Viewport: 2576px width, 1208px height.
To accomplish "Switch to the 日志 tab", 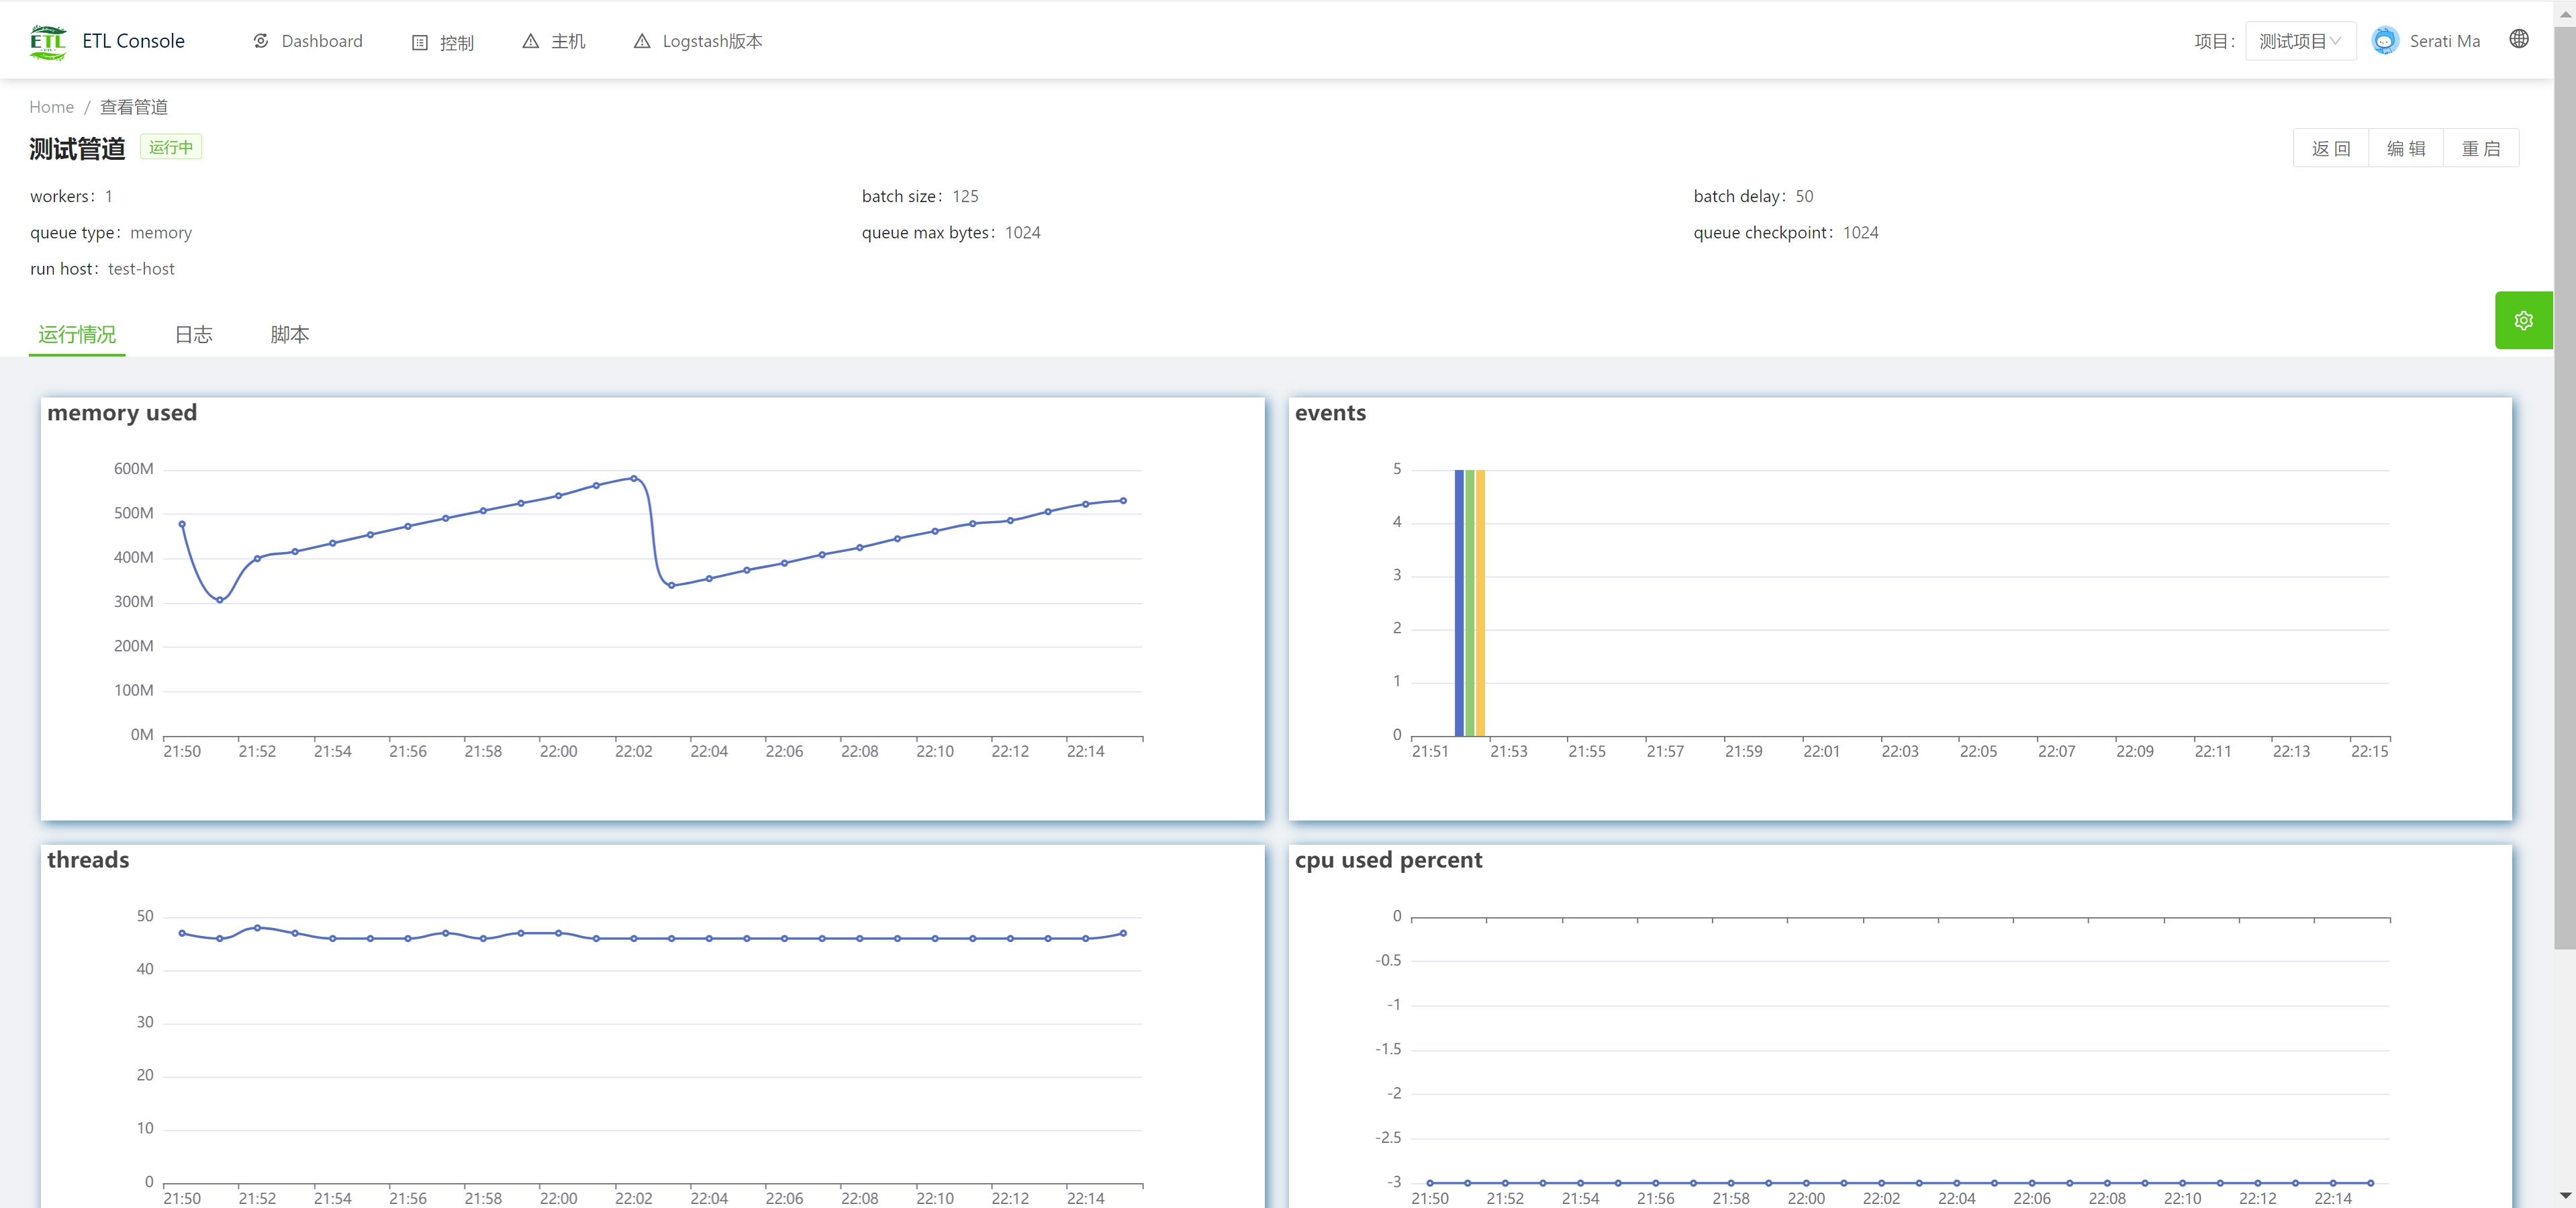I will pyautogui.click(x=194, y=334).
